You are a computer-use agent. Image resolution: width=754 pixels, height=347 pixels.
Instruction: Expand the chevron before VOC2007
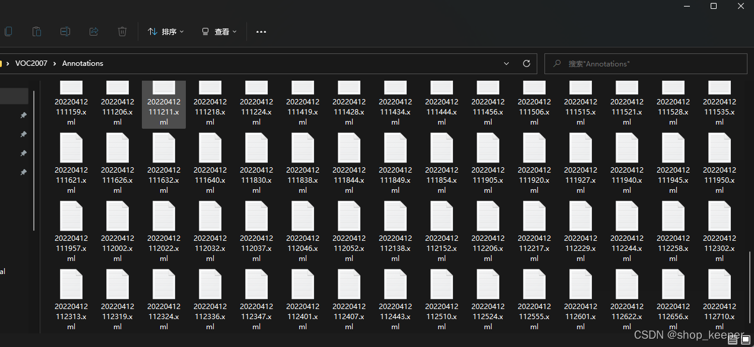tap(8, 63)
